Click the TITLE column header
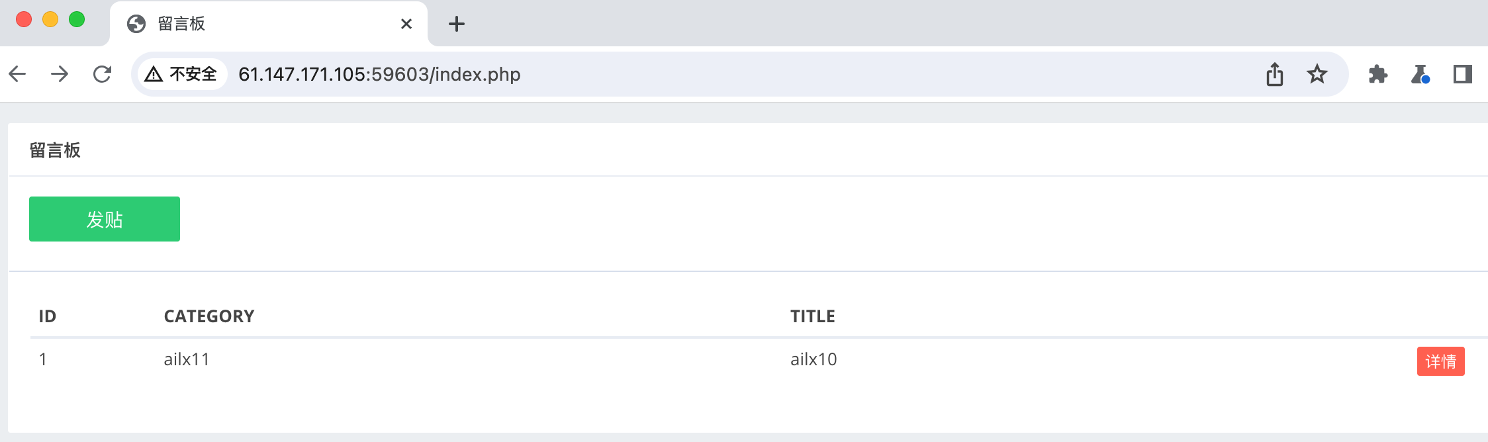This screenshot has width=1488, height=442. pos(812,316)
